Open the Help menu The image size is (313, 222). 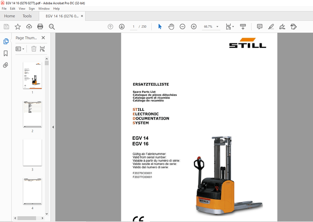(57, 9)
